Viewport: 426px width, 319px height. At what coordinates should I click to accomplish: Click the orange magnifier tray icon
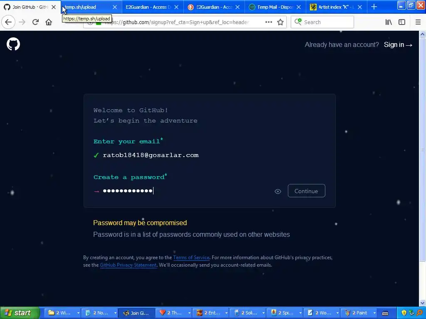(x=419, y=313)
